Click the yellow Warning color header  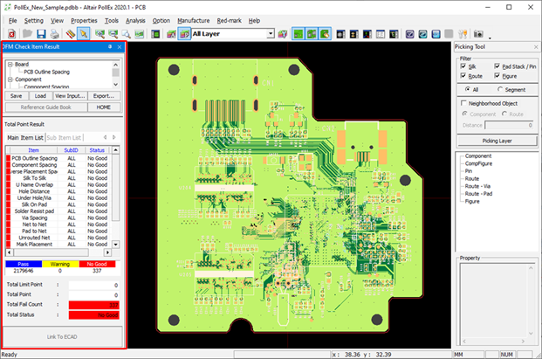61,262
